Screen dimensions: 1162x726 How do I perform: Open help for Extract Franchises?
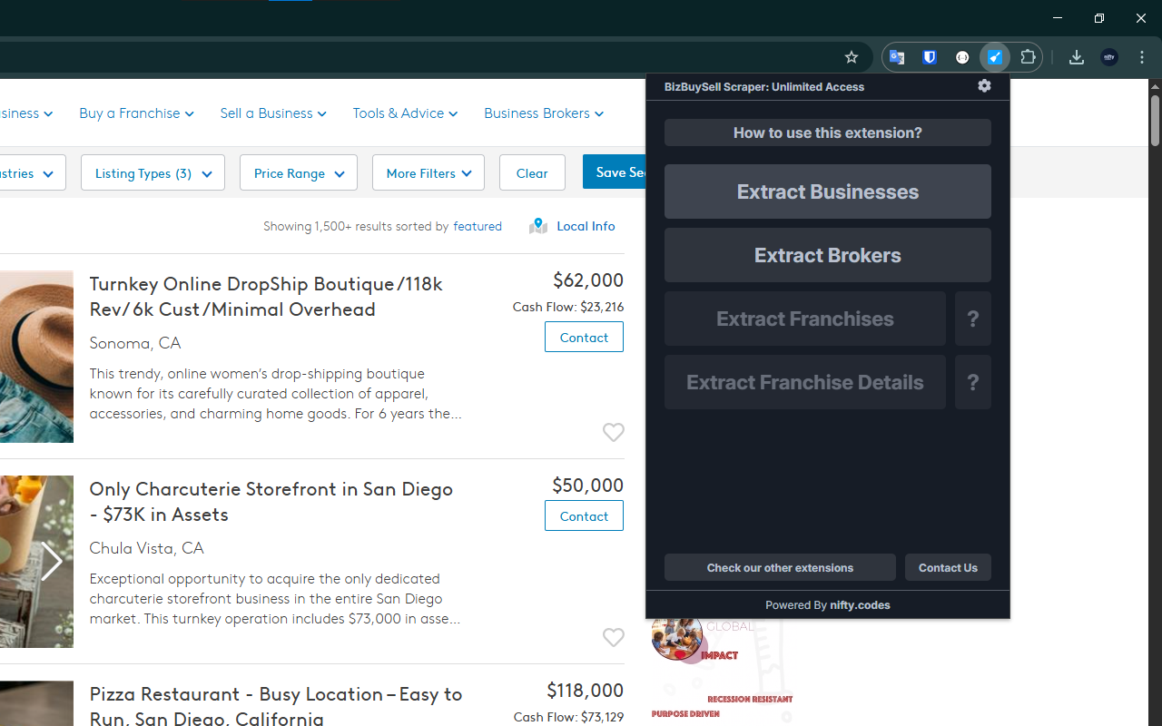click(973, 319)
